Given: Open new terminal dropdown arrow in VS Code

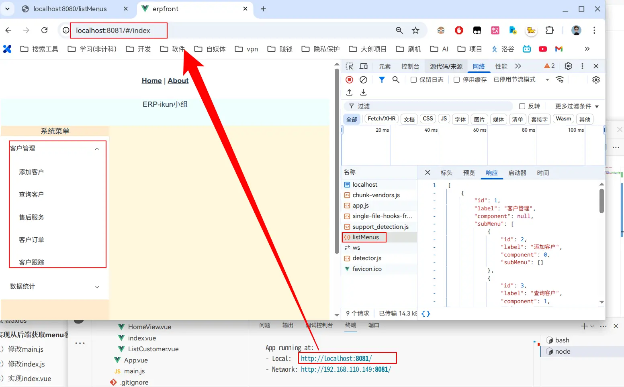Looking at the screenshot, I should 592,326.
